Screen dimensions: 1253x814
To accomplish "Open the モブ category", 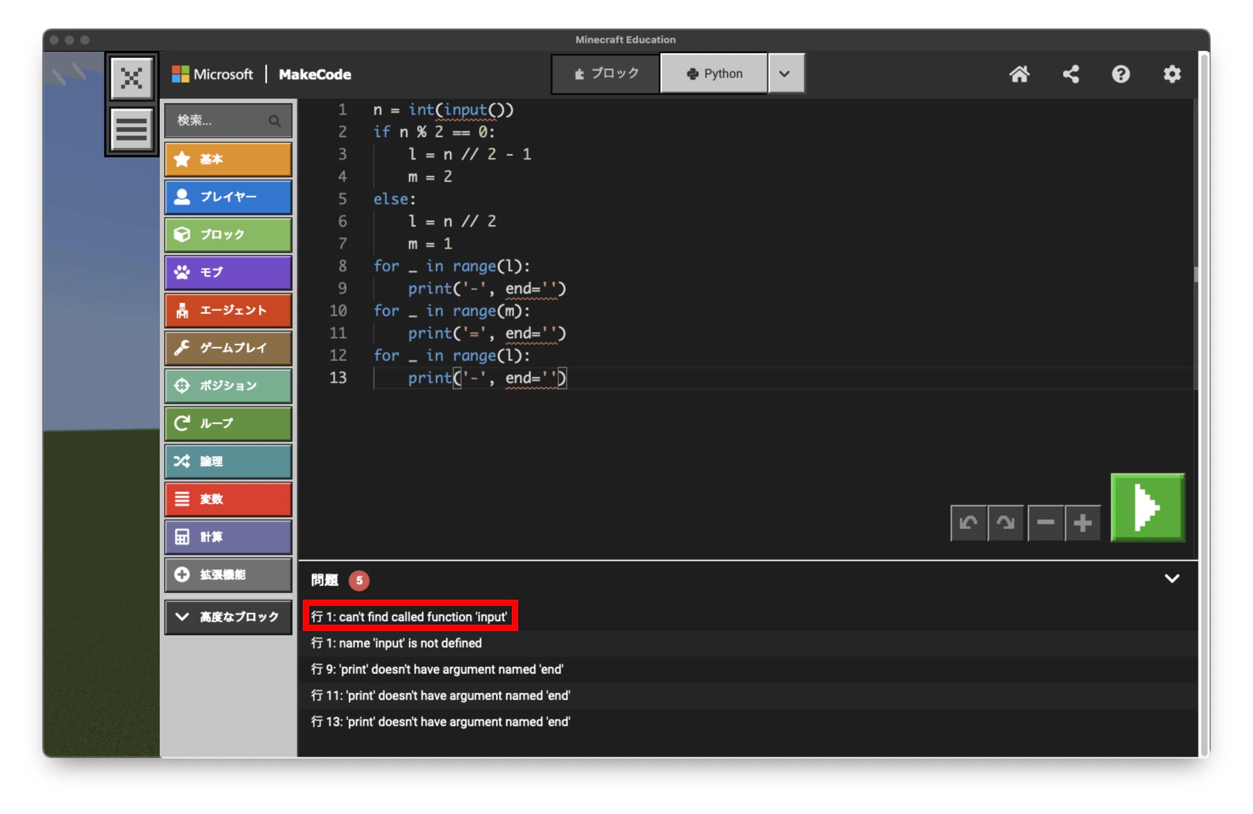I will pyautogui.click(x=228, y=273).
